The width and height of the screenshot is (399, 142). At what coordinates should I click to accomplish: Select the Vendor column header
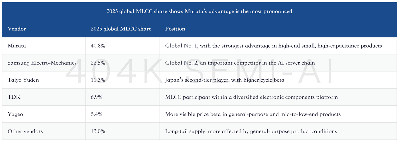[17, 29]
